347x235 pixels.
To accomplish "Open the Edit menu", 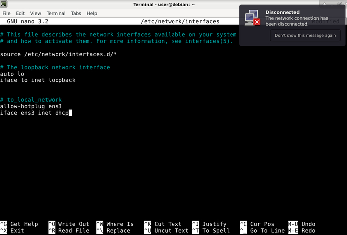I will [20, 13].
